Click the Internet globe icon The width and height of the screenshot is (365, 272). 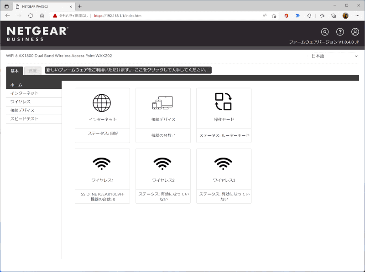(x=102, y=103)
